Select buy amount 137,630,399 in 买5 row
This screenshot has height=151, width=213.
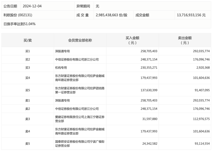coord(149,90)
